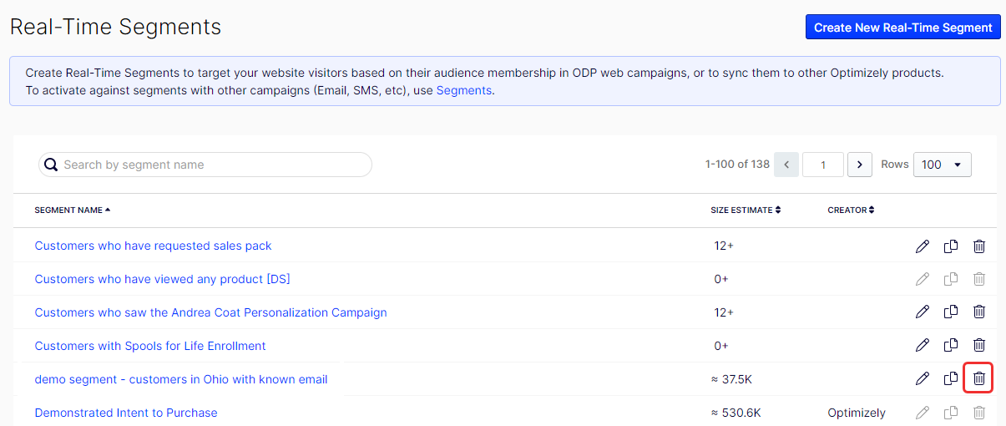Copy the requested sales pack segment
This screenshot has height=426, width=1006.
950,246
